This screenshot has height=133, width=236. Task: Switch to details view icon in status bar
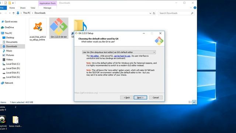(190, 102)
